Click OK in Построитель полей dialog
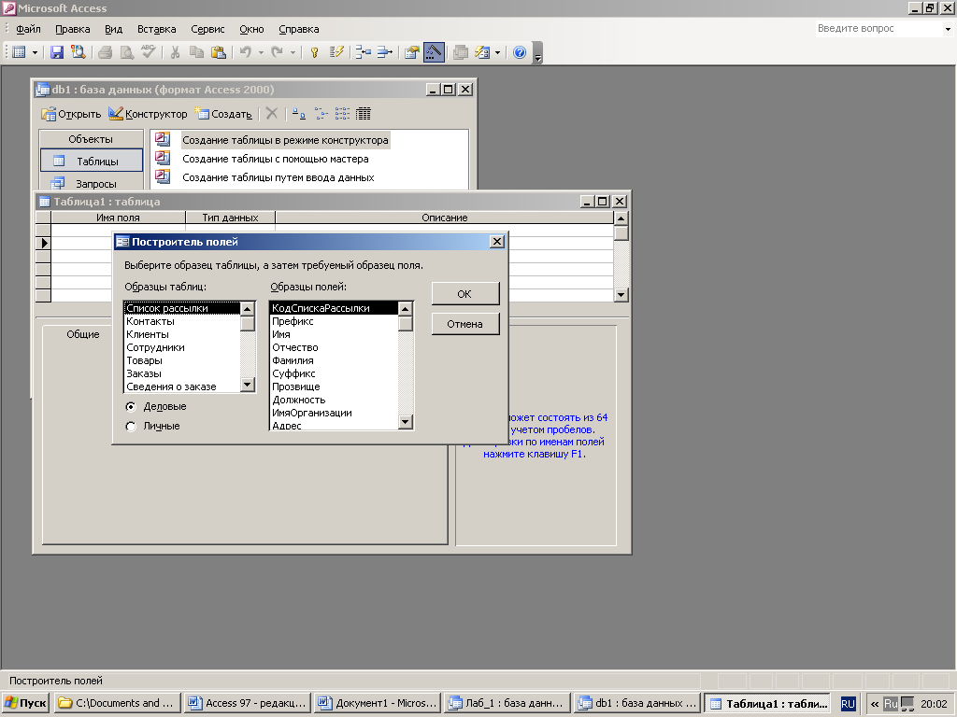This screenshot has width=957, height=717. point(465,294)
